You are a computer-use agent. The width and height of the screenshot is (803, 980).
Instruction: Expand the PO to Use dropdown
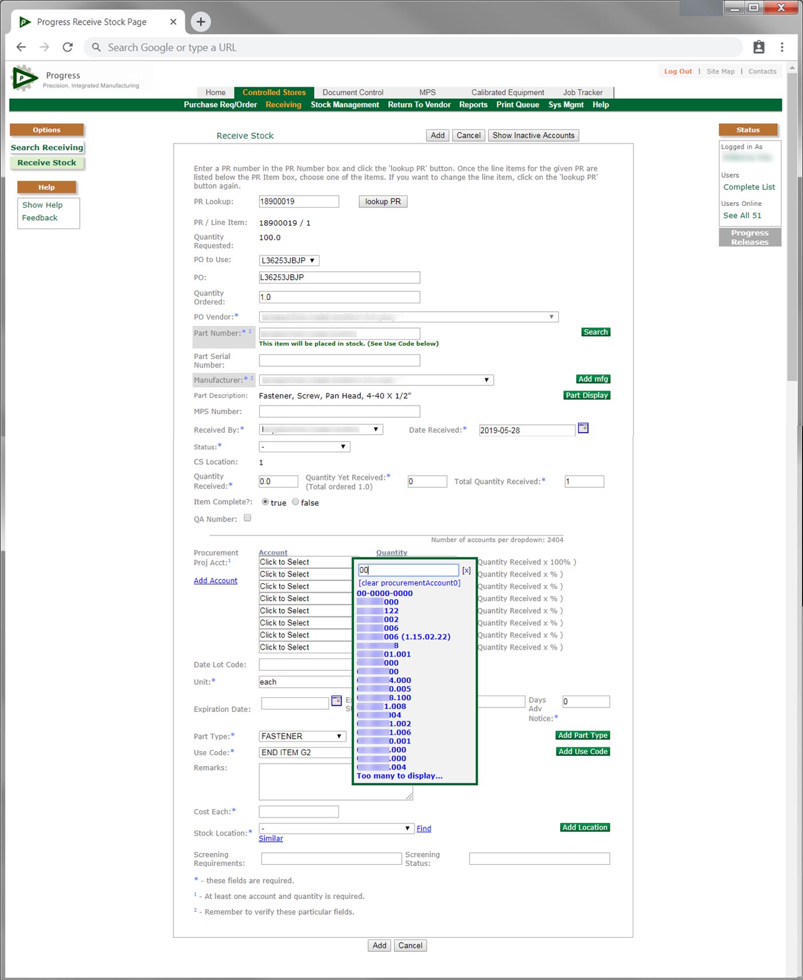pos(289,260)
